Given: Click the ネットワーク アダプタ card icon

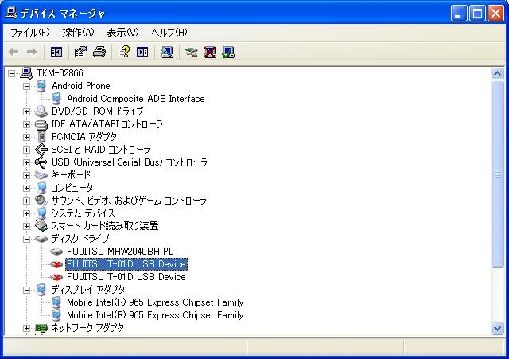Looking at the screenshot, I should (x=41, y=328).
